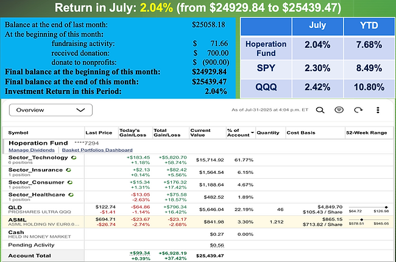Screen dimensions: 396x262
Task: Click last month balance $25058.18
Action: pos(208,25)
